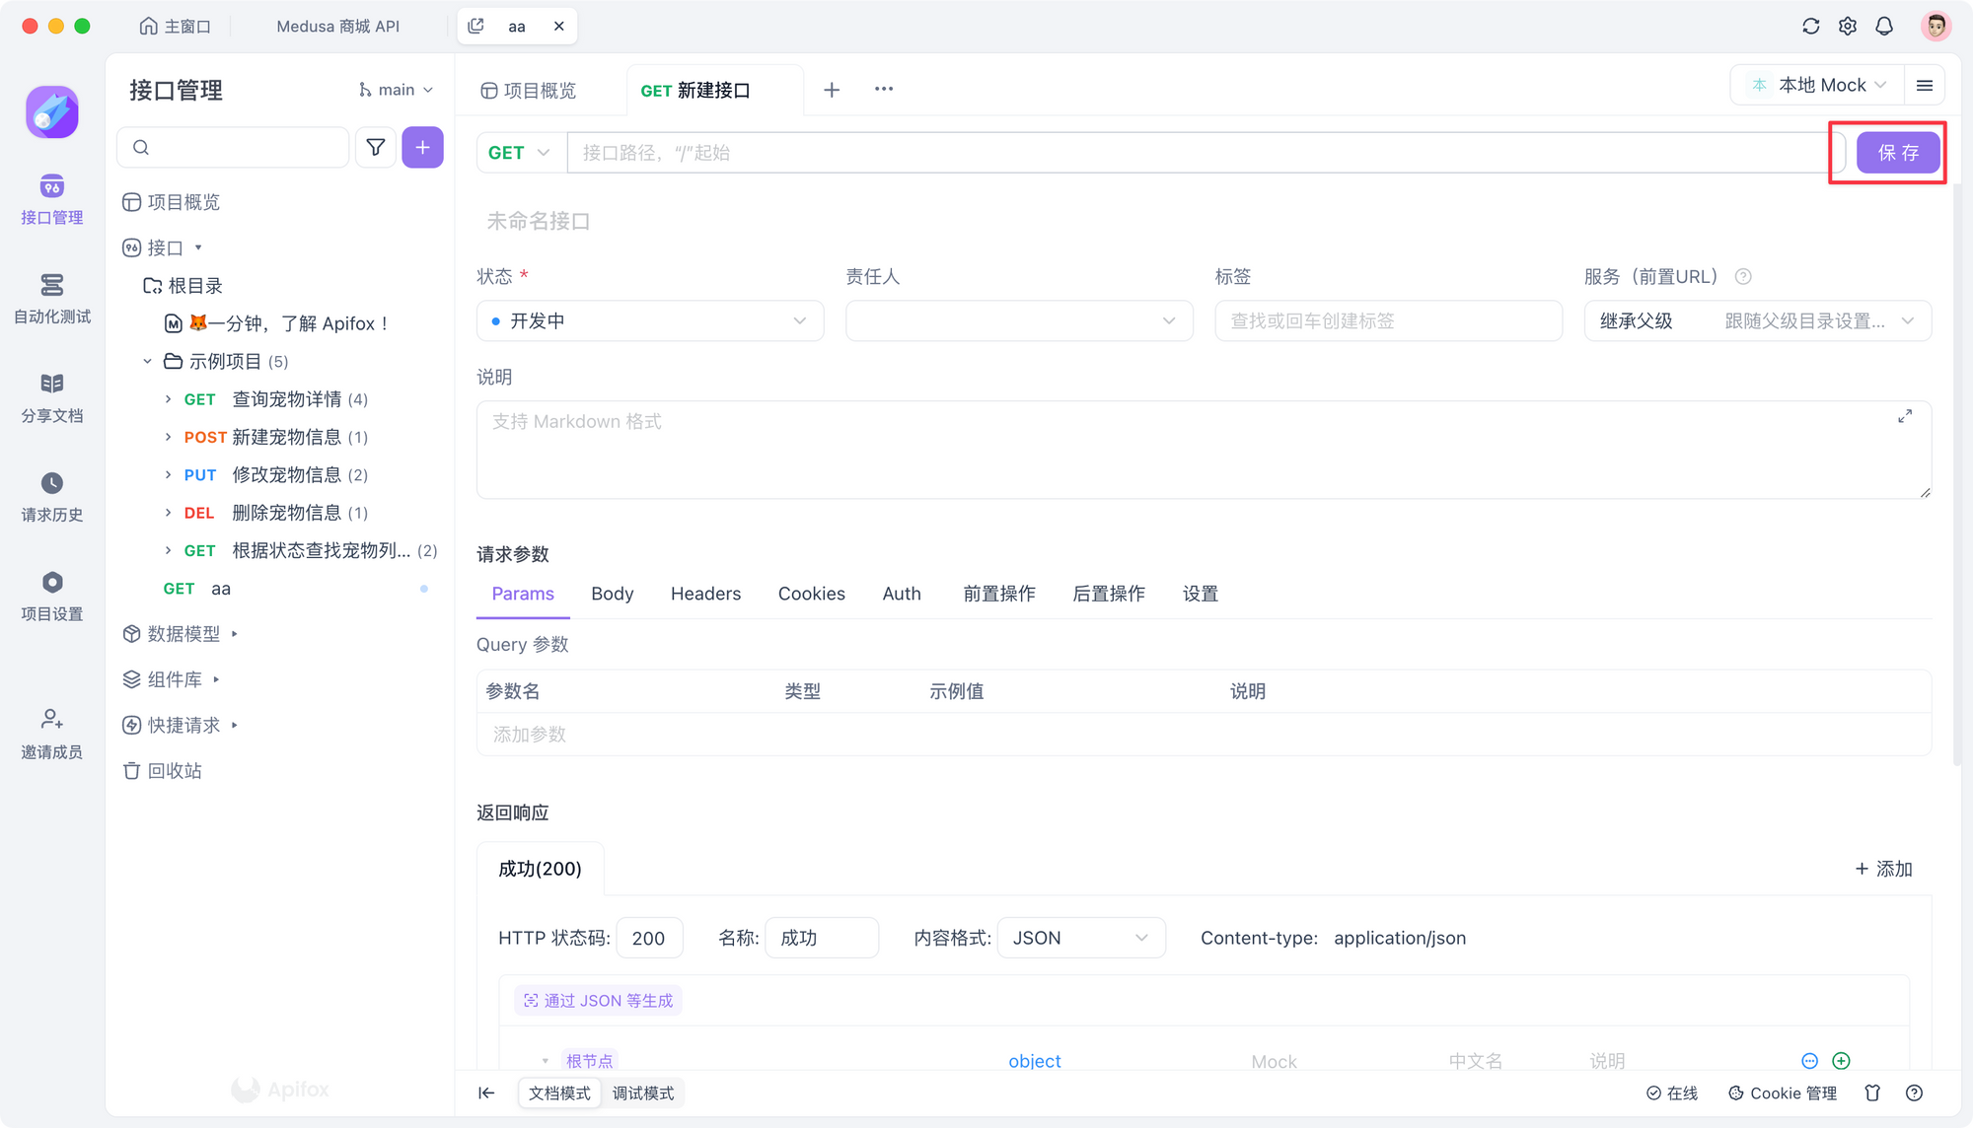Click the 保存 button
This screenshot has width=1973, height=1128.
[x=1898, y=153]
